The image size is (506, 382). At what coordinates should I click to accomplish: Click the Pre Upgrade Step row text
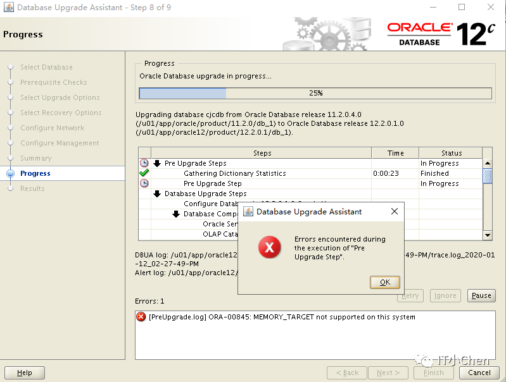tap(213, 183)
